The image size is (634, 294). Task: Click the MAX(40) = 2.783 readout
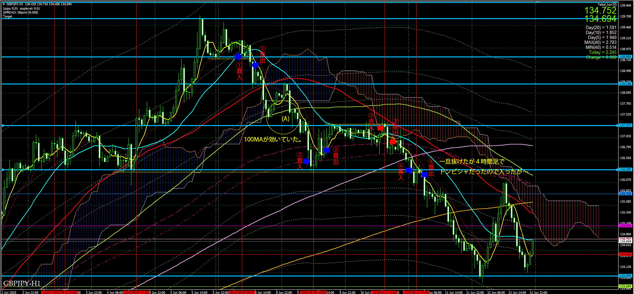[x=600, y=43]
